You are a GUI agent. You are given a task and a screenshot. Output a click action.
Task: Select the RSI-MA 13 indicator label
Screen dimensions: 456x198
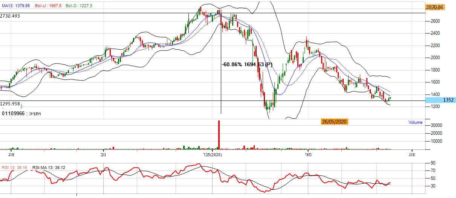48,167
